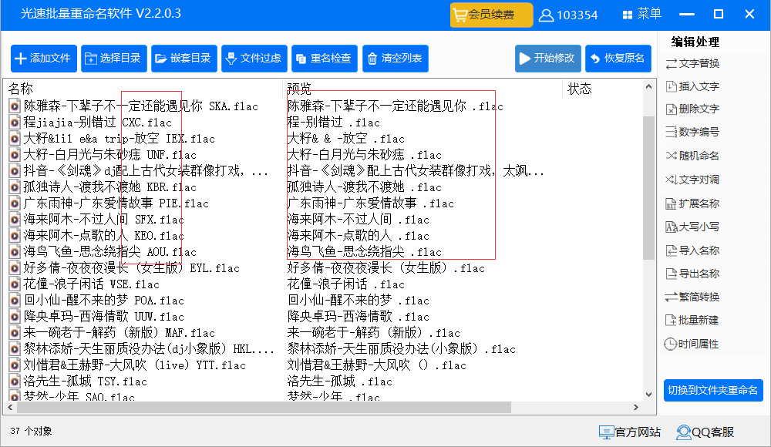771x447 pixels.
Task: Click the 37 个对象 status text
Action: (31, 432)
